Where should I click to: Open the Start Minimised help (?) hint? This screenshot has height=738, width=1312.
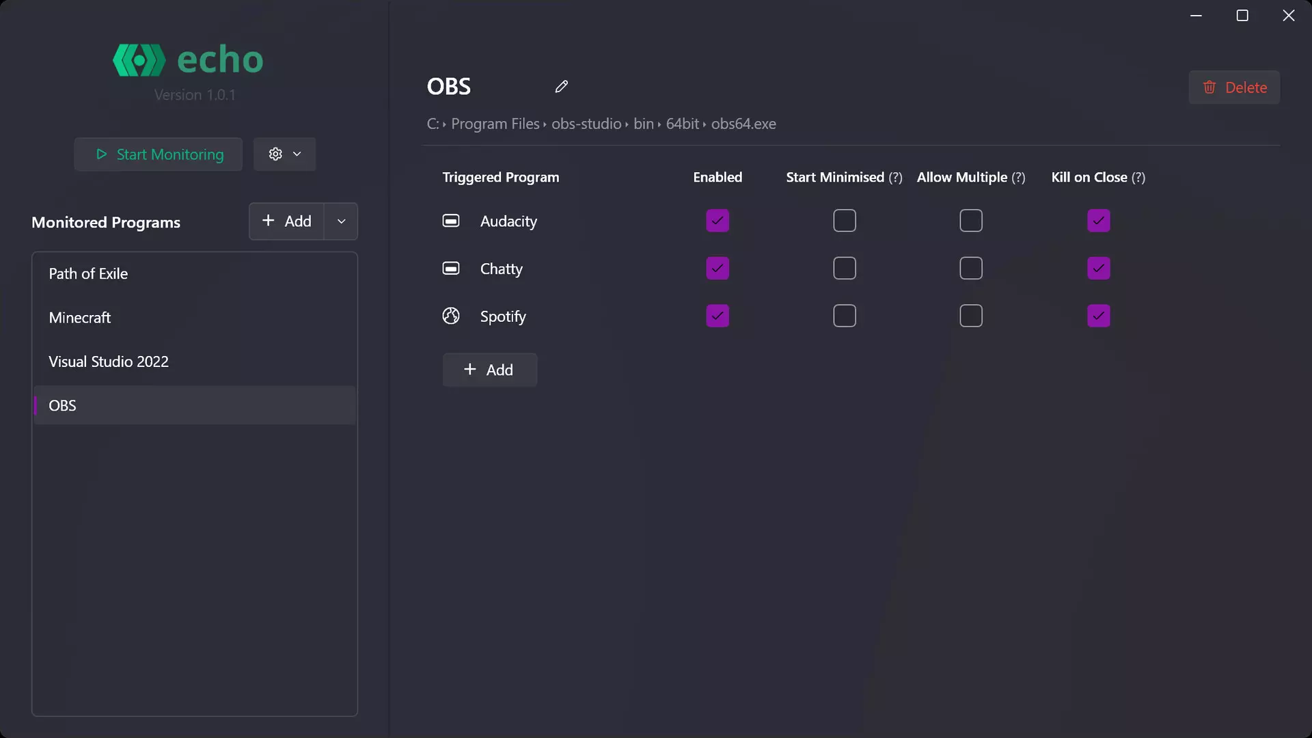click(x=895, y=178)
